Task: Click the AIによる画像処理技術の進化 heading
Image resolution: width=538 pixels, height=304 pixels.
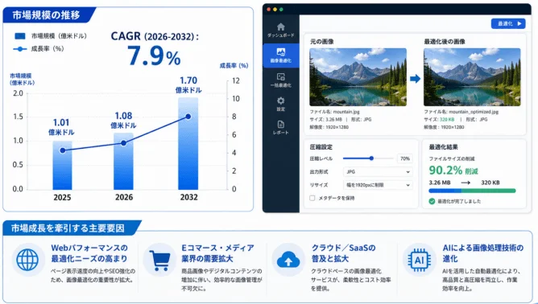Action: click(482, 253)
